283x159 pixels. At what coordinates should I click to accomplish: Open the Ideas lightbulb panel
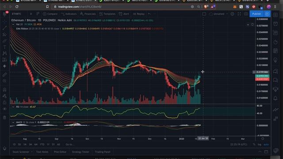[275, 60]
